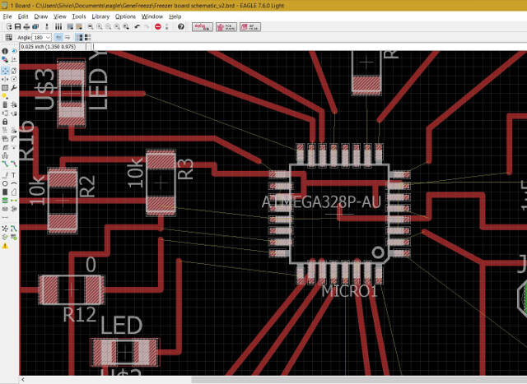Open Help via question mark icon
Screen dimensions: 527x384
click(181, 27)
